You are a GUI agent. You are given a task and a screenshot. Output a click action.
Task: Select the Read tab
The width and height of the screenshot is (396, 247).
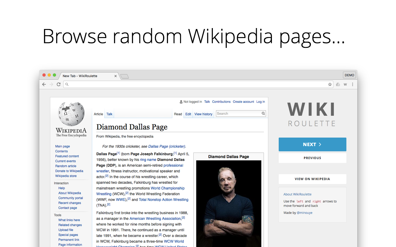pos(178,114)
